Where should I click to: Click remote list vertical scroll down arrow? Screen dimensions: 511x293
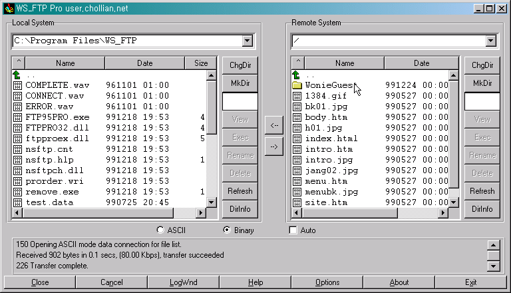[453, 202]
